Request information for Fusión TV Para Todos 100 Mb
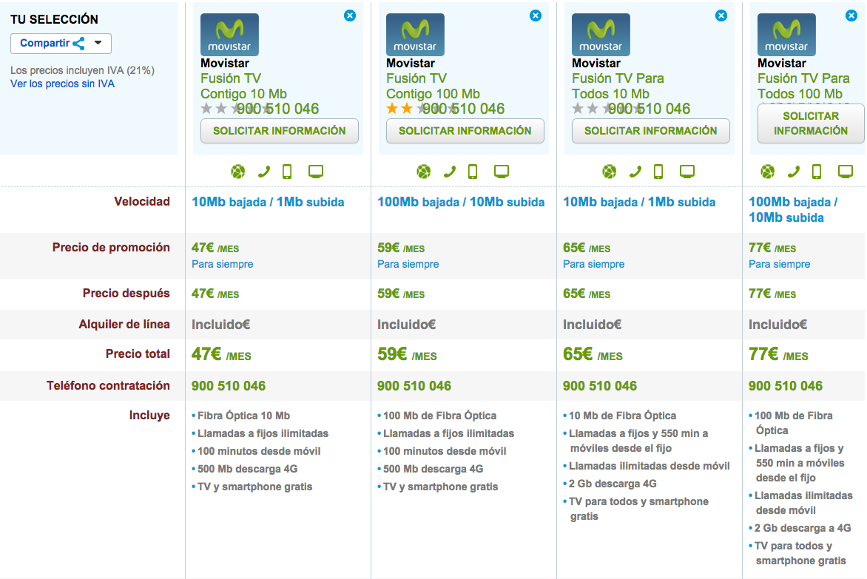The image size is (867, 579). click(x=811, y=123)
